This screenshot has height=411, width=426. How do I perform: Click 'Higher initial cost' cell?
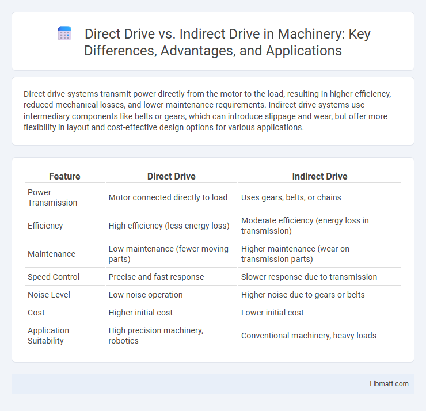tap(172, 313)
